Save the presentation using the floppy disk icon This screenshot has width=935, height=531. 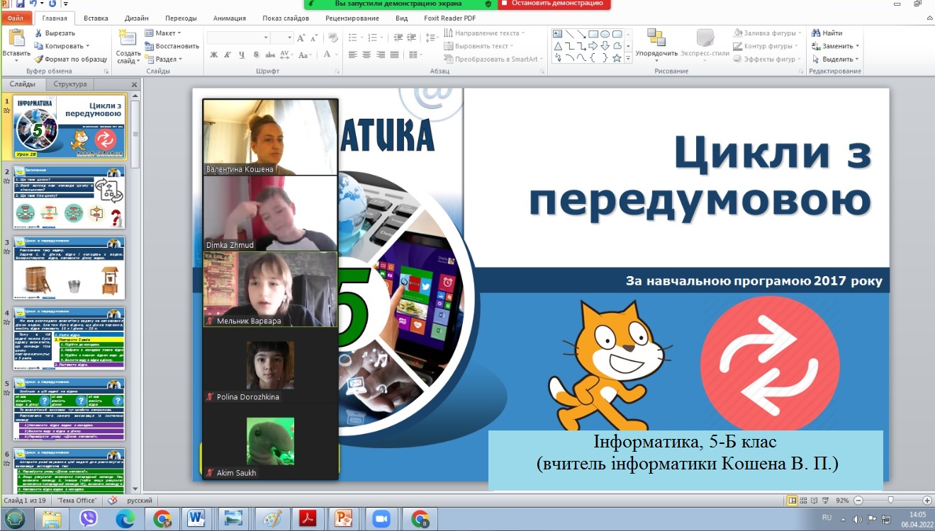point(20,4)
